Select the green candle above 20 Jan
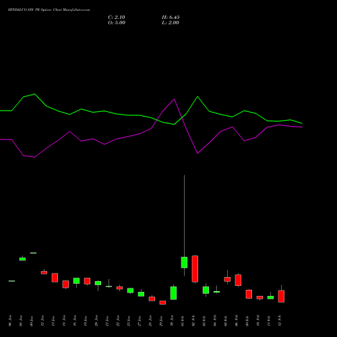This screenshot has width=337, height=337. (98, 283)
